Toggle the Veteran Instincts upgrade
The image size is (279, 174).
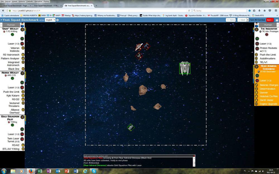pyautogui.click(x=22, y=49)
